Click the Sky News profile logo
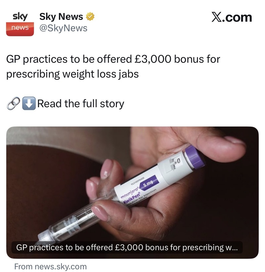Viewport: 265px width, 272px height. click(x=20, y=24)
